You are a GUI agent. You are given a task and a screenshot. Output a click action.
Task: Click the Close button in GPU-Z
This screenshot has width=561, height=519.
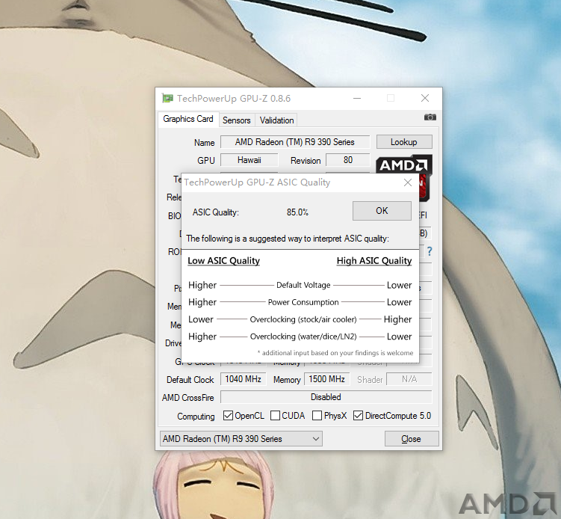click(x=412, y=439)
